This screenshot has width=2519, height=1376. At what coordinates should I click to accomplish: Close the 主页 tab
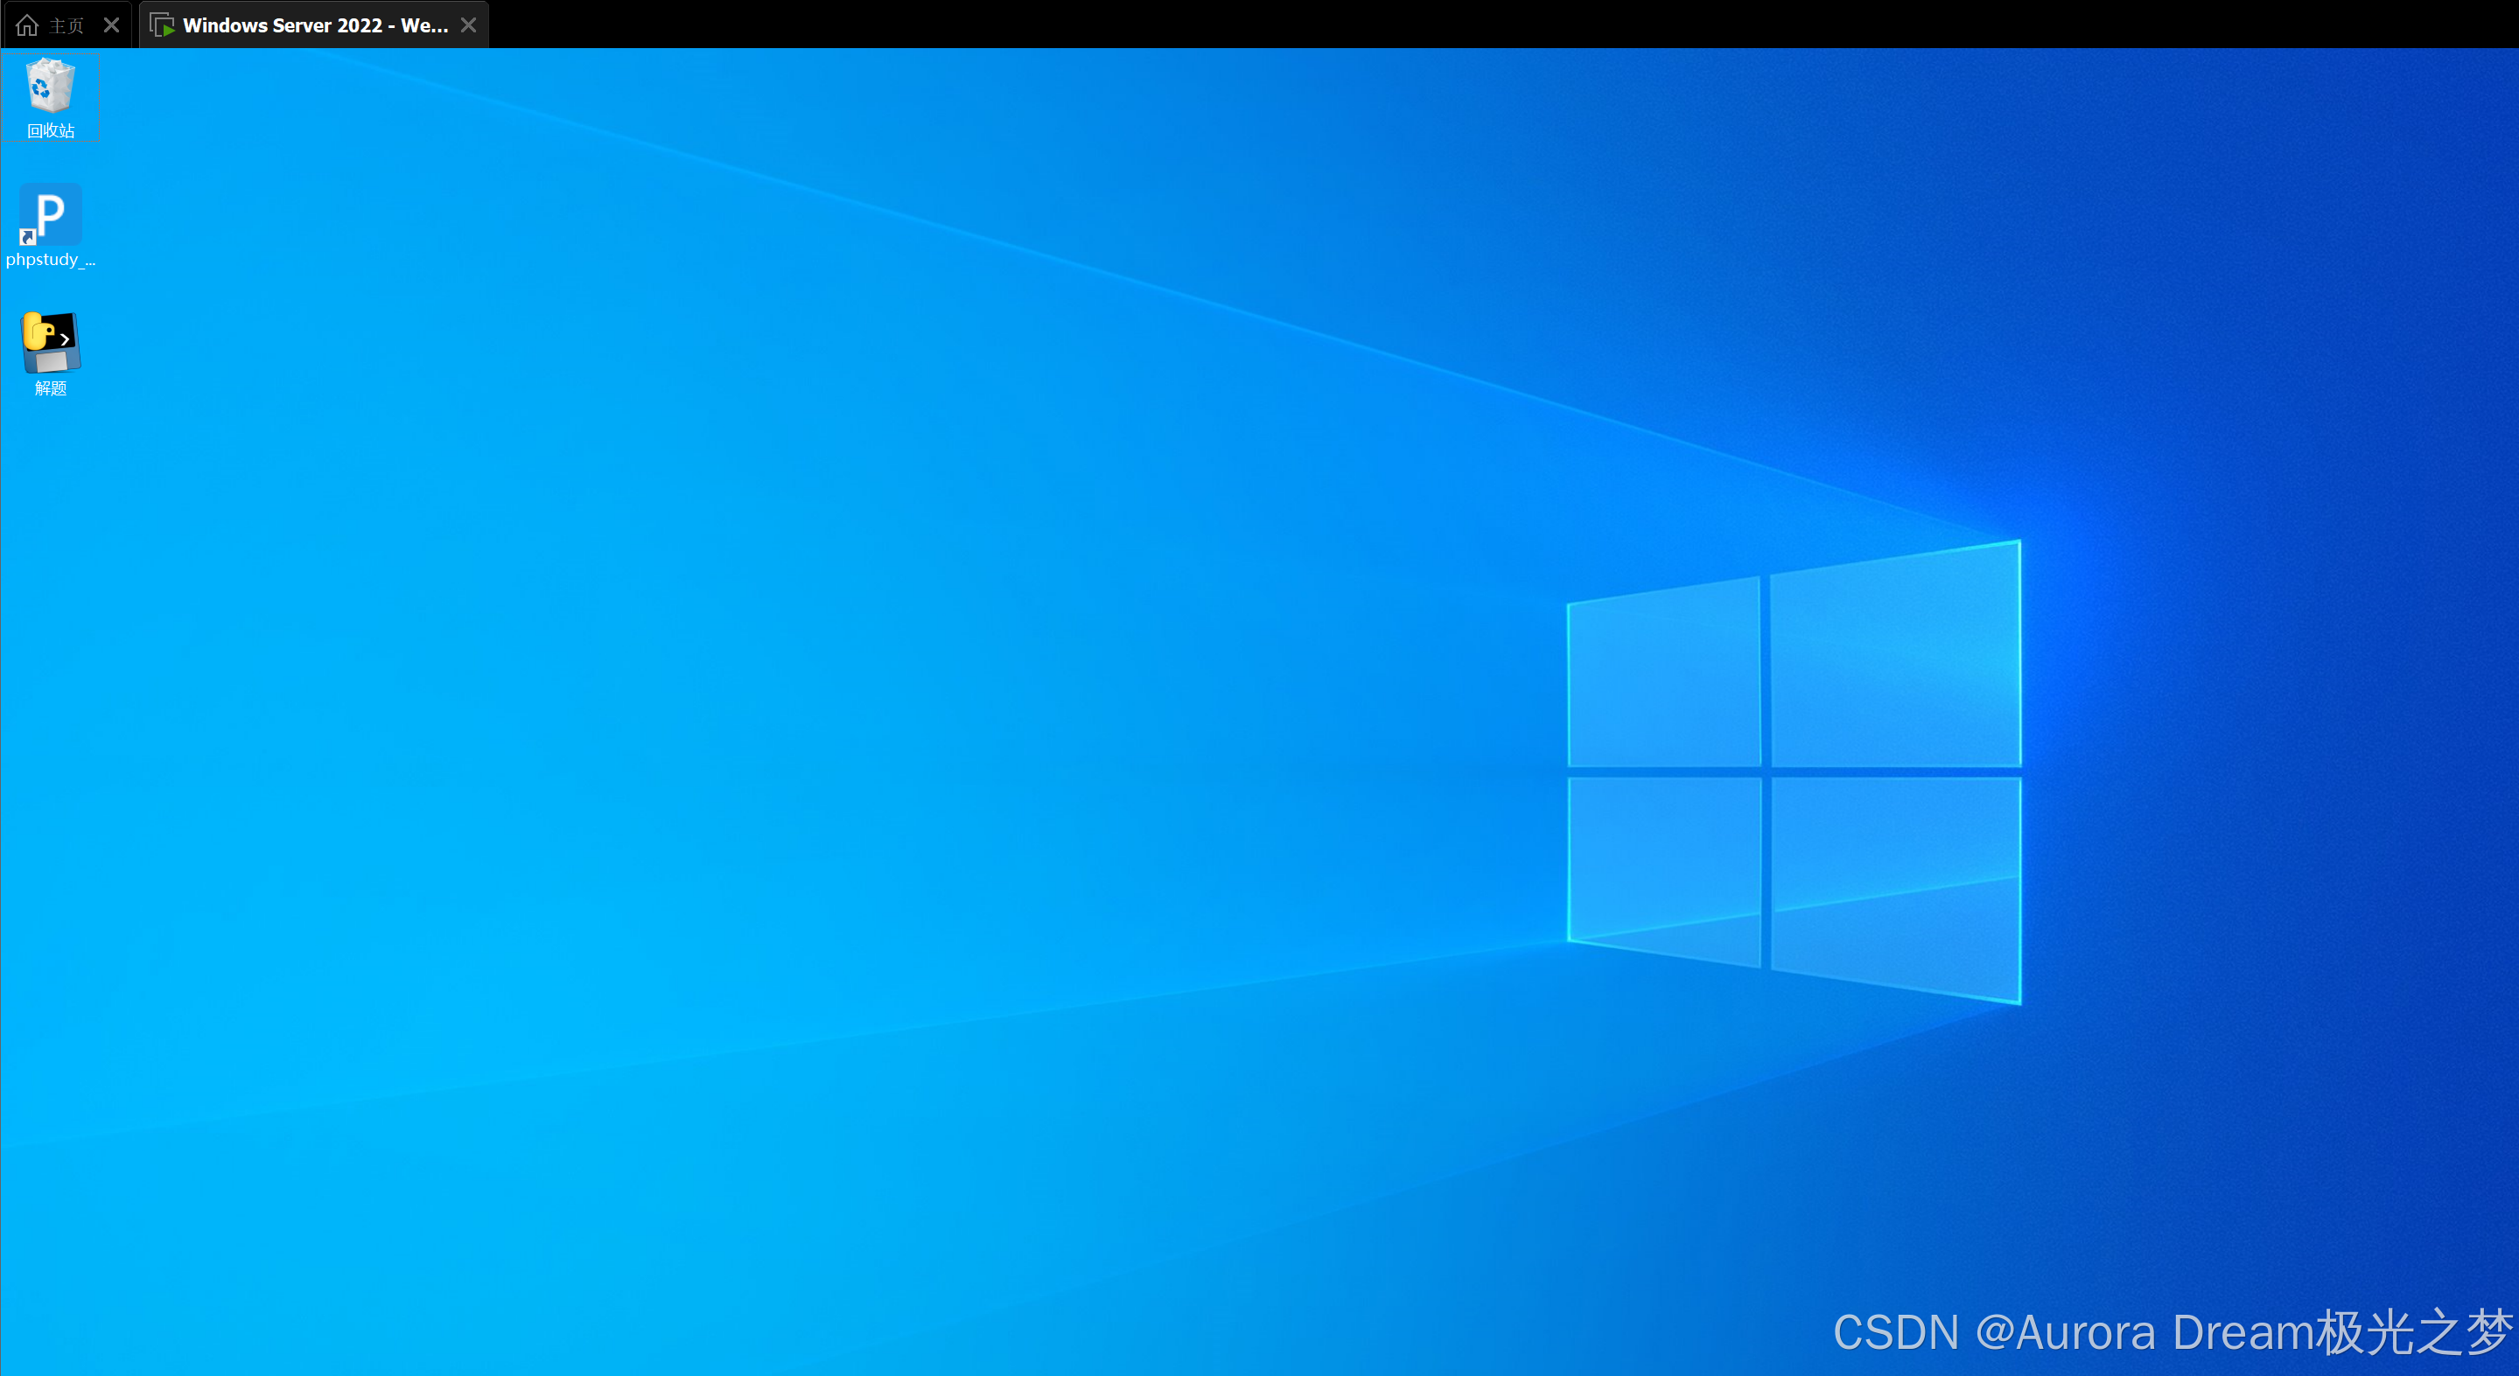111,25
